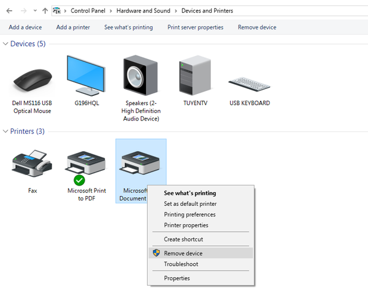Select the G196HQL monitor icon

click(86, 76)
